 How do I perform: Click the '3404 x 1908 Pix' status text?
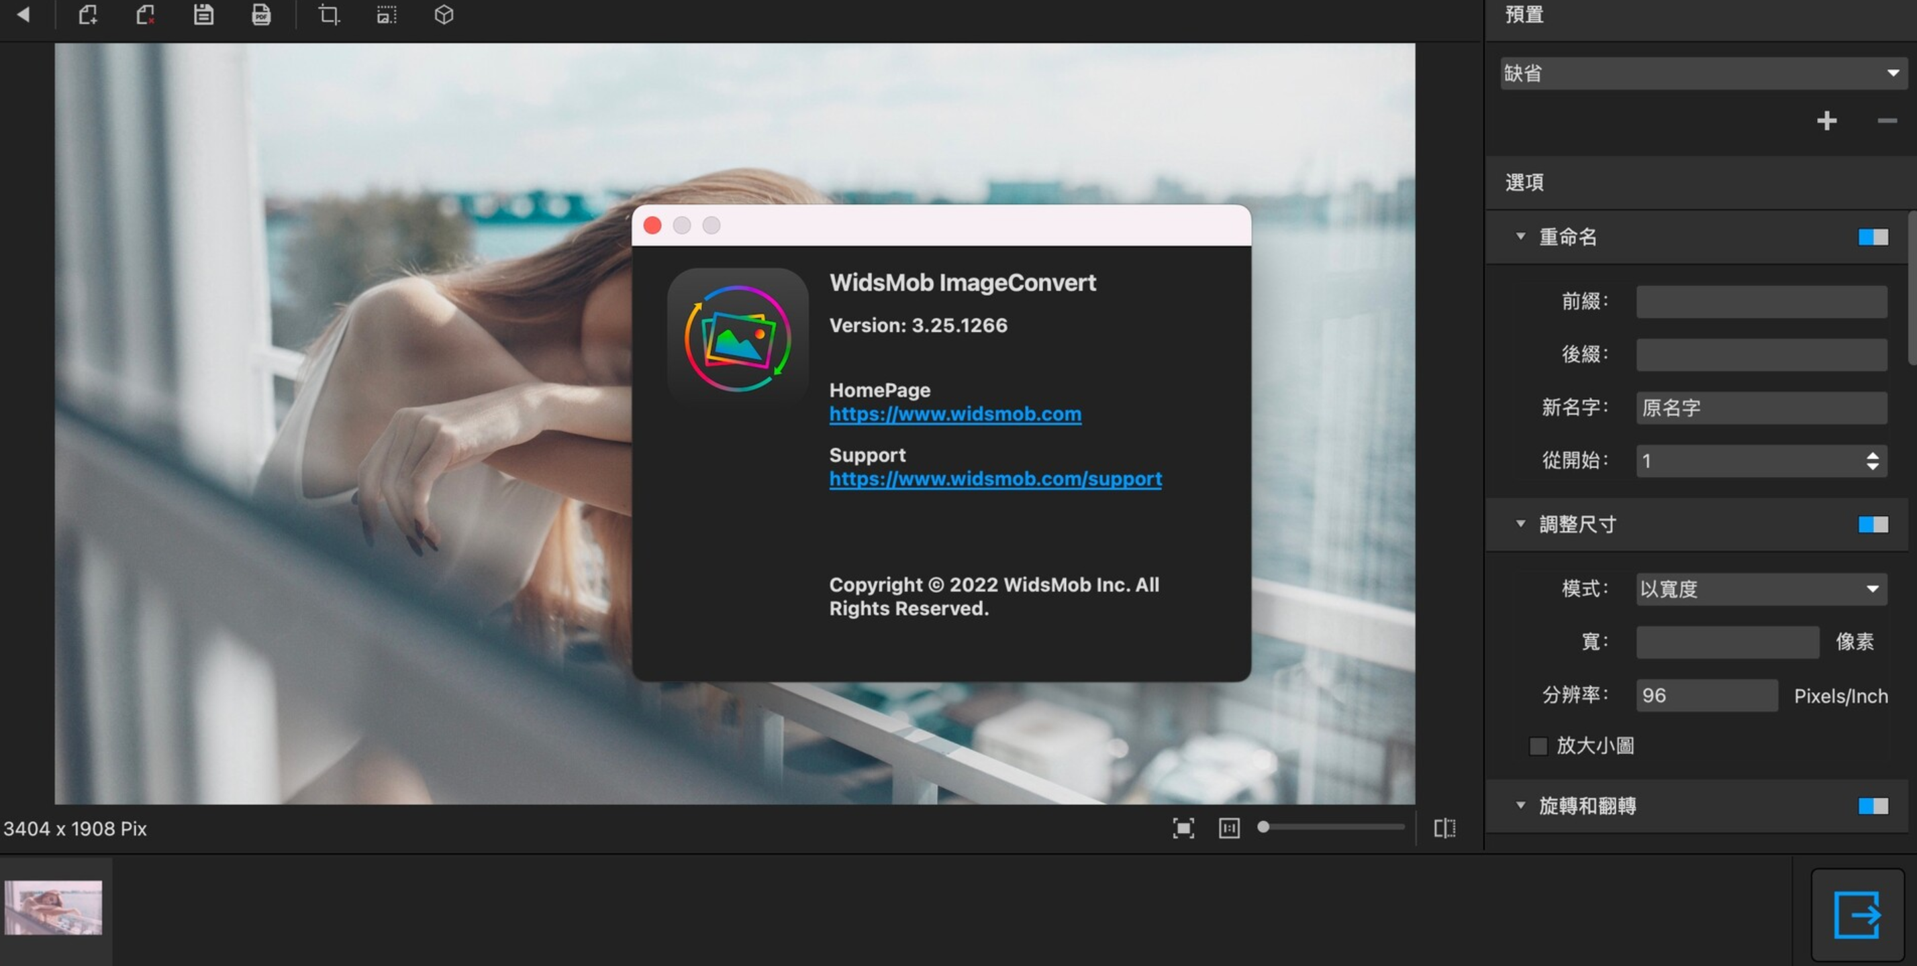(75, 828)
